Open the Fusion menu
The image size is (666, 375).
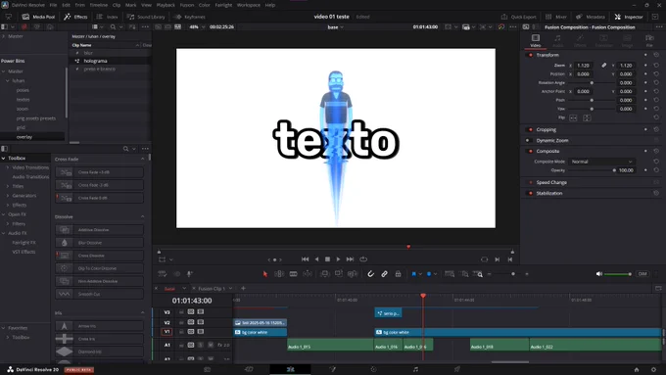tap(187, 5)
